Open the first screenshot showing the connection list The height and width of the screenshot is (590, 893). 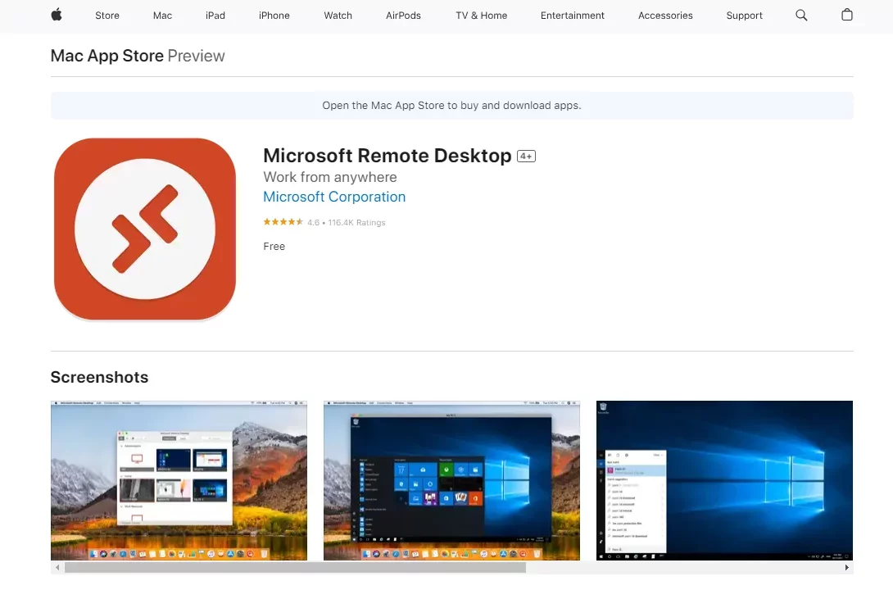179,481
